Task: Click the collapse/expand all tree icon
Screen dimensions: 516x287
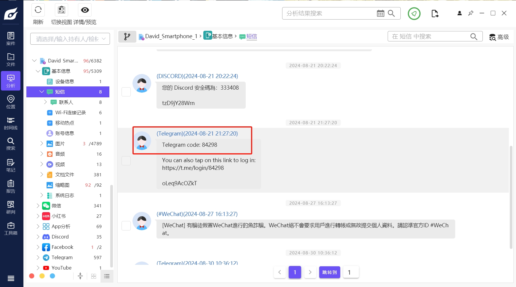Action: click(80, 276)
